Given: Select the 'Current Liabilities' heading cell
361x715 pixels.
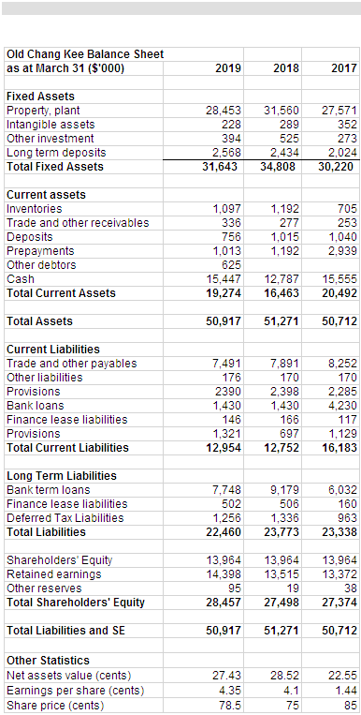Looking at the screenshot, I should [x=53, y=350].
